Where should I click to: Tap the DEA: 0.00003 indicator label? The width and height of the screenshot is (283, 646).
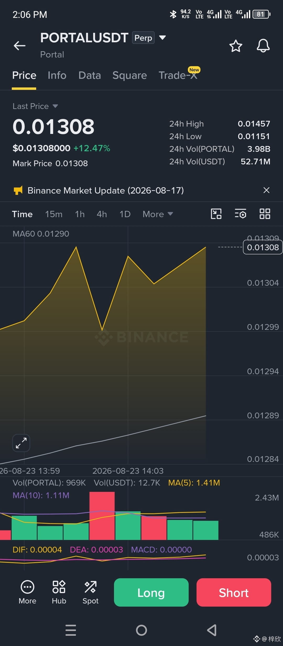point(96,550)
